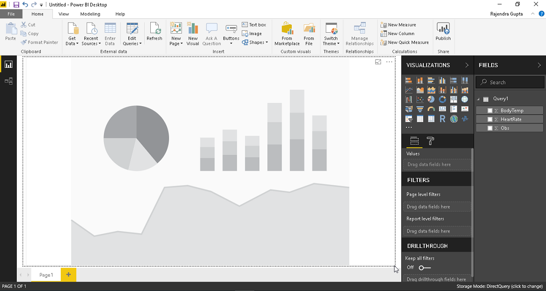The image size is (546, 291).
Task: Click New Column
Action: 397,33
